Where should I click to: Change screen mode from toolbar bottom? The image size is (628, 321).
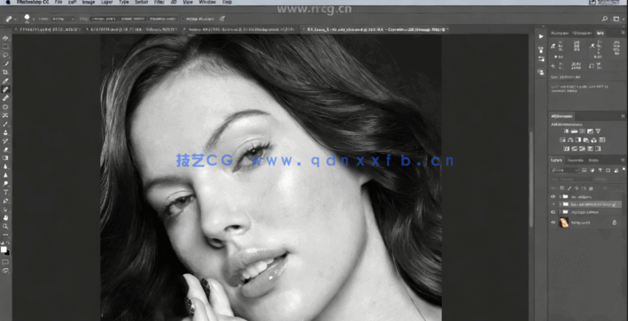point(5,271)
